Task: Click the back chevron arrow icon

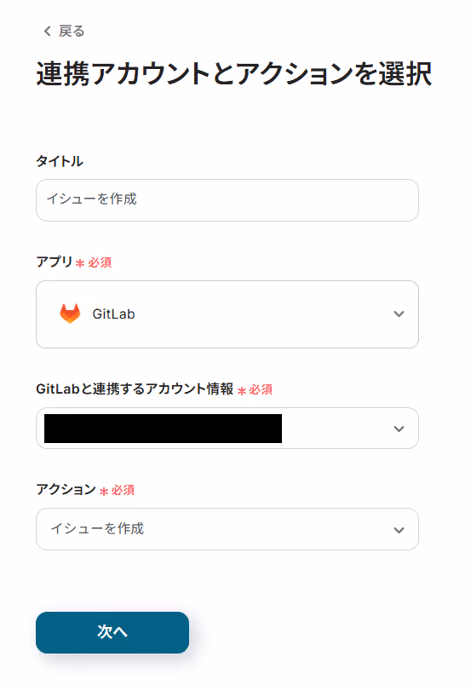Action: (x=47, y=31)
